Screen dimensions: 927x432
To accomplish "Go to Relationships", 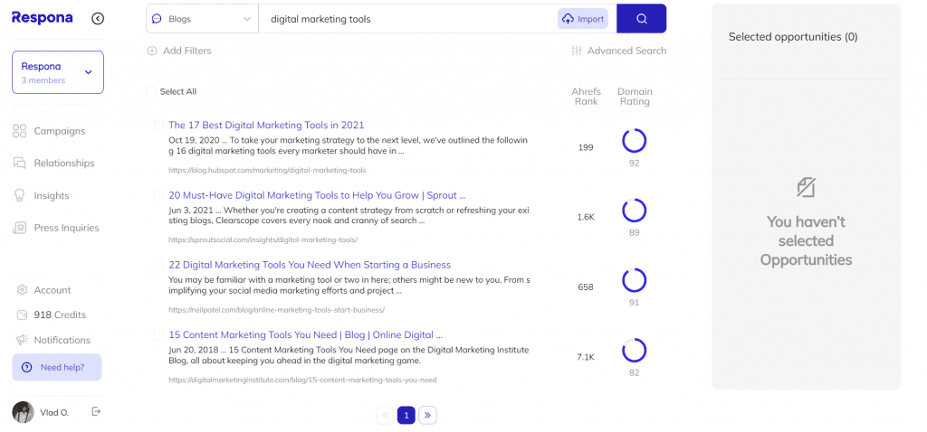I will pyautogui.click(x=64, y=163).
